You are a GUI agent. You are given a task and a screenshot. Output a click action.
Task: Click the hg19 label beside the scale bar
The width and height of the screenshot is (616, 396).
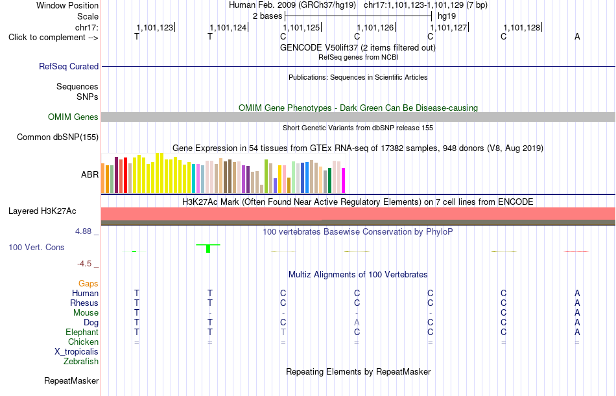tap(447, 16)
